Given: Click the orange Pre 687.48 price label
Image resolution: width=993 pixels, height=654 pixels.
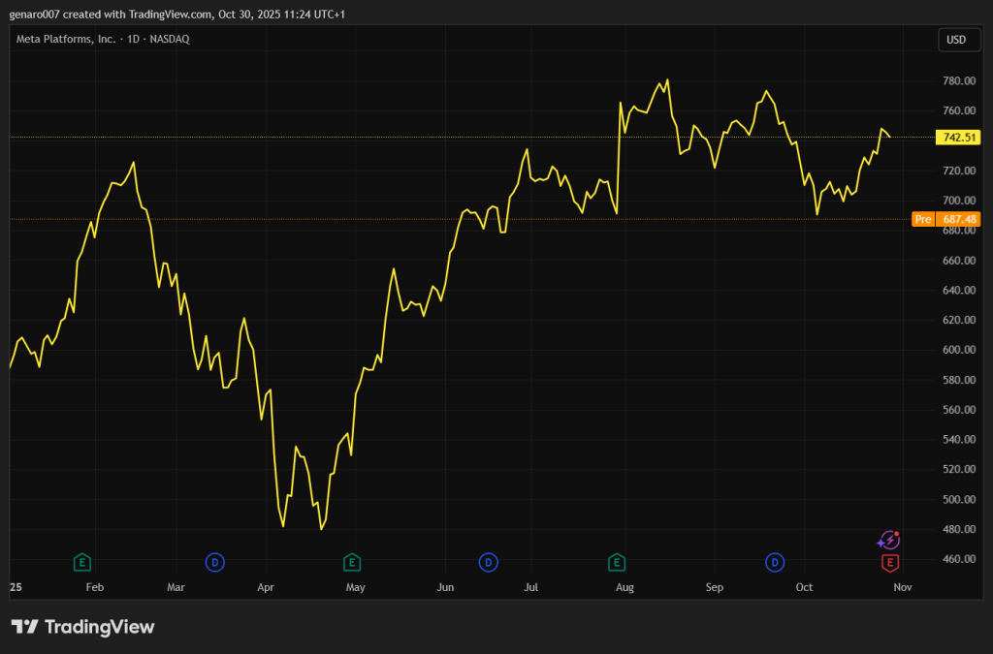Looking at the screenshot, I should 946,220.
